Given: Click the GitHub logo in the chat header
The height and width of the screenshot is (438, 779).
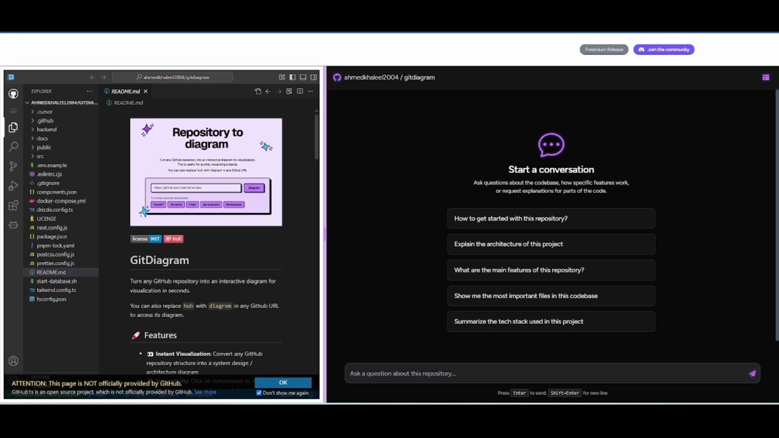Looking at the screenshot, I should [x=337, y=77].
